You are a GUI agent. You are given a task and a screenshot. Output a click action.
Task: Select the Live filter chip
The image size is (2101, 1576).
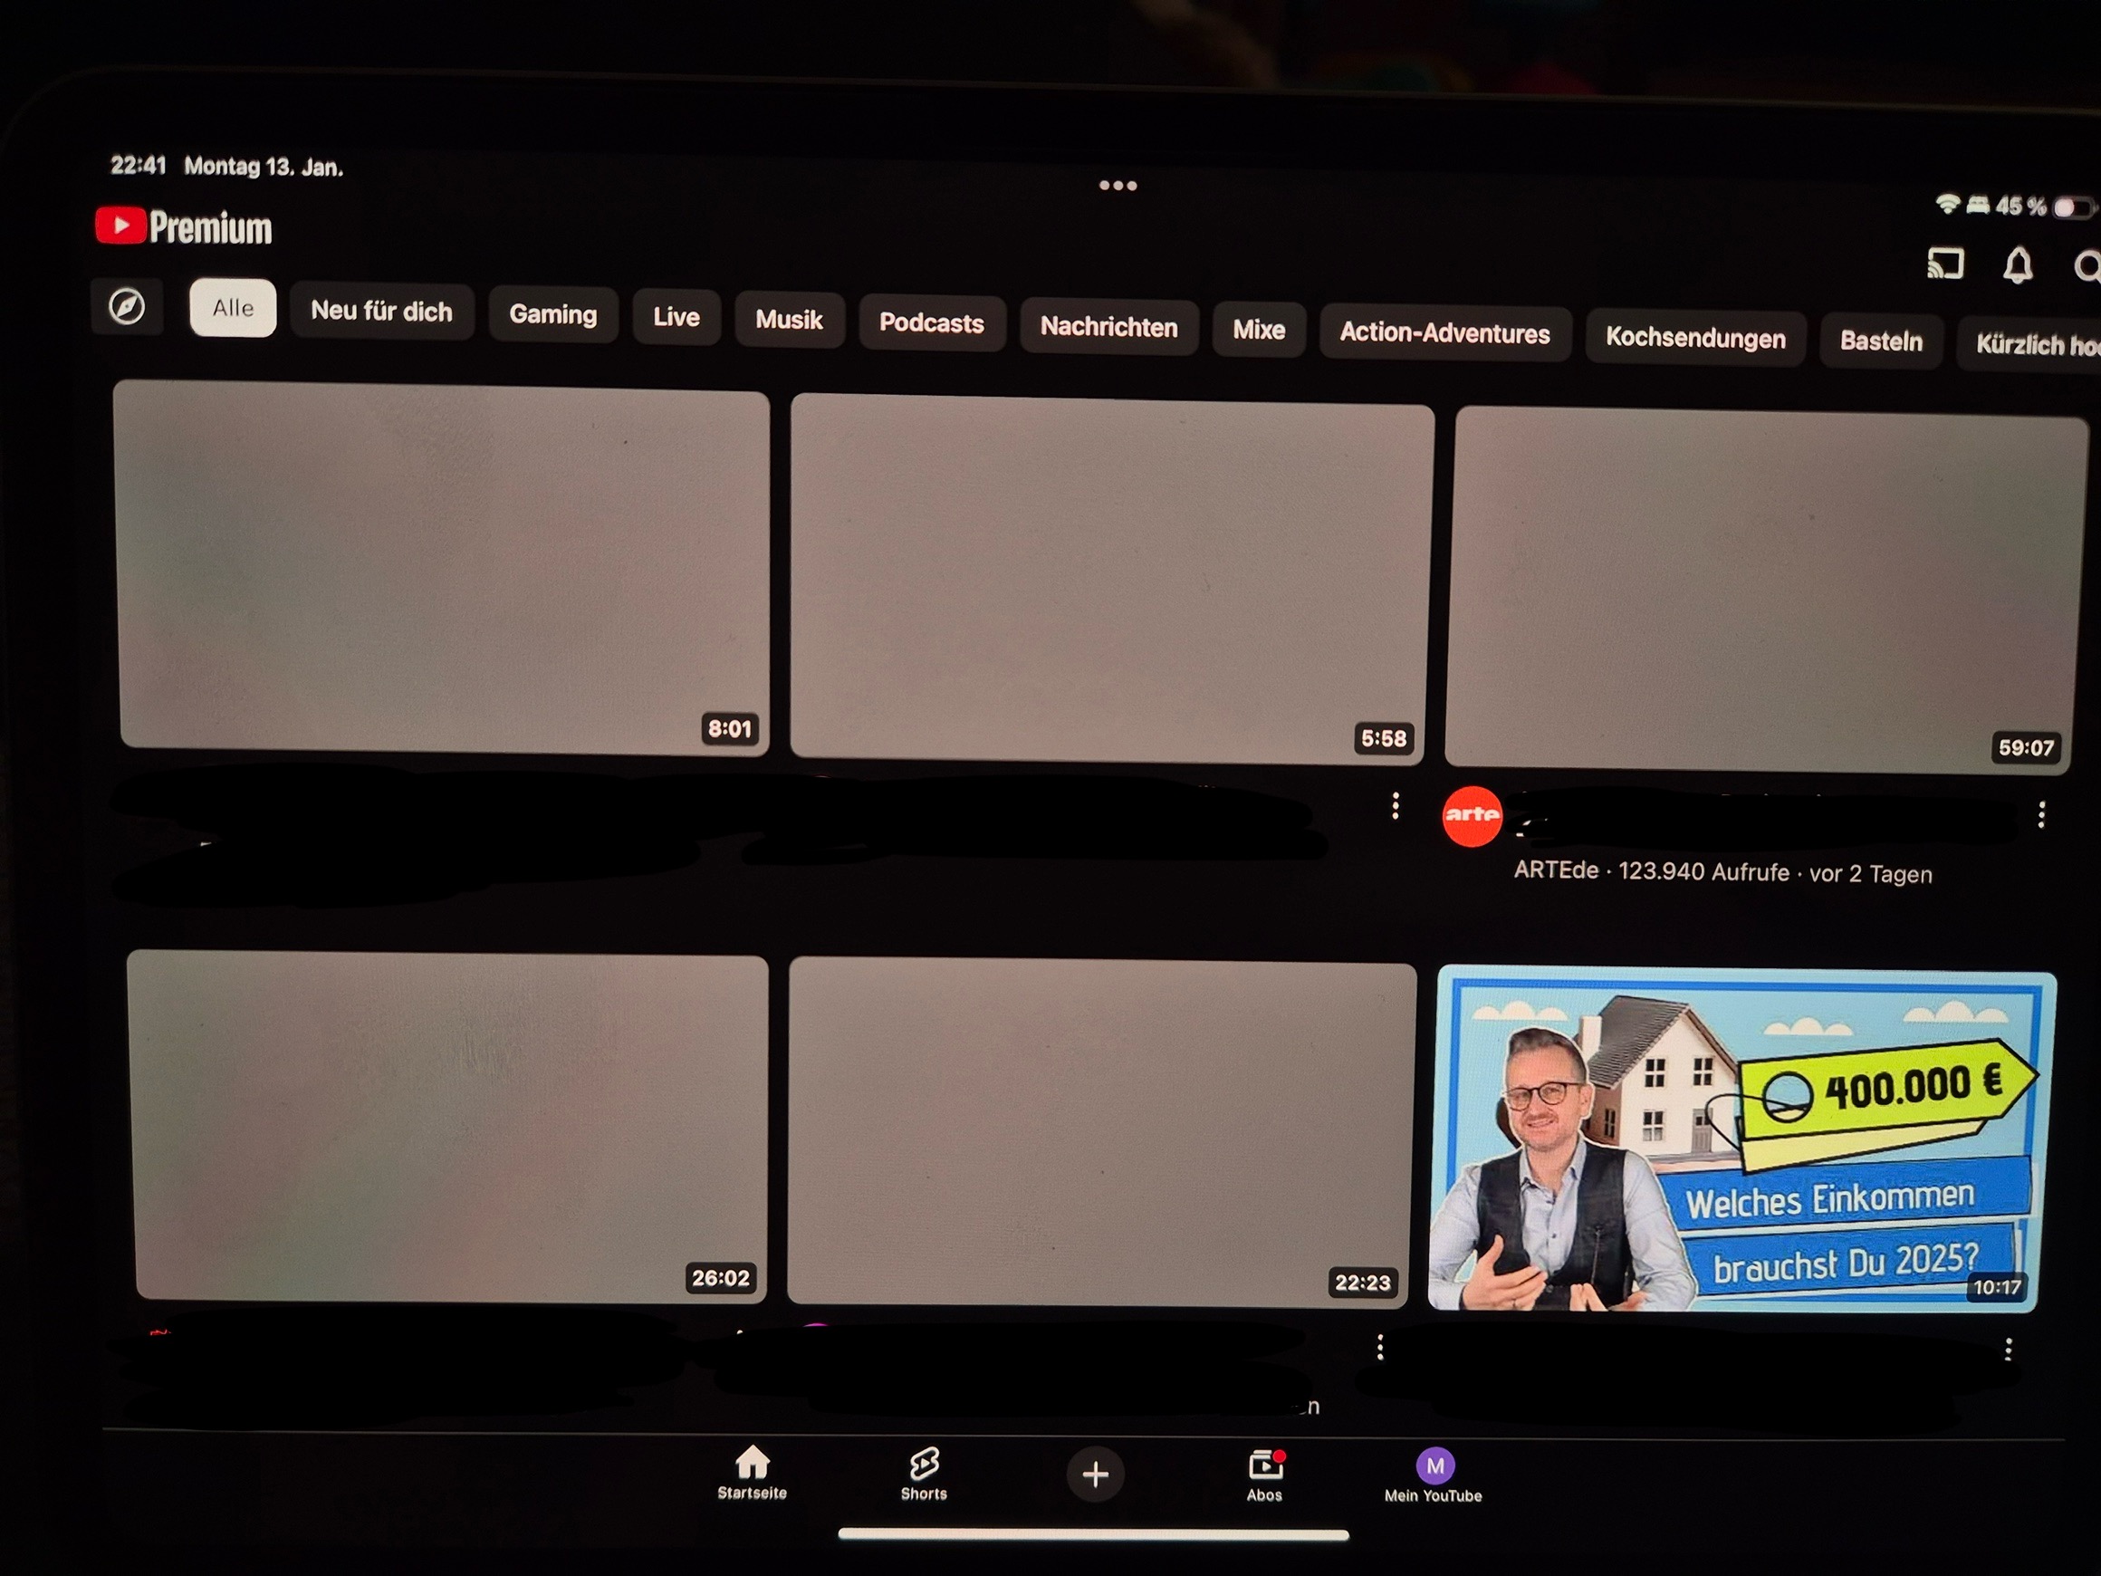coord(676,317)
